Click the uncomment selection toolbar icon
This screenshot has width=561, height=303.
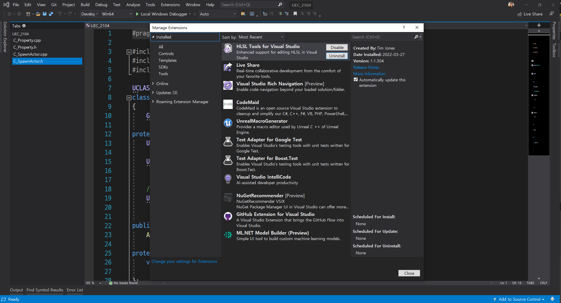click(x=287, y=14)
